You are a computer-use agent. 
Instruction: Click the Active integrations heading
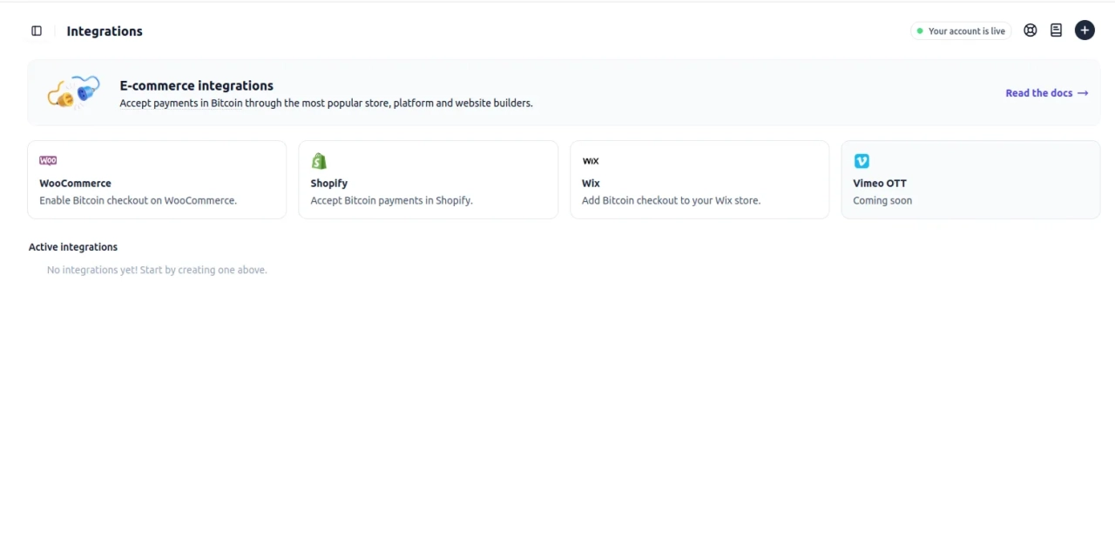[72, 246]
